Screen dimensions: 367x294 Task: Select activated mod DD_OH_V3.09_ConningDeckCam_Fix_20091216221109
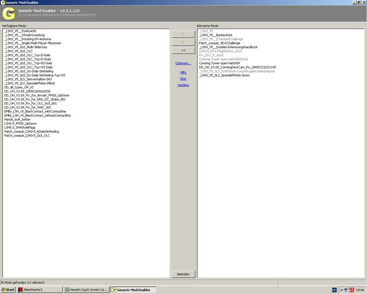point(237,67)
